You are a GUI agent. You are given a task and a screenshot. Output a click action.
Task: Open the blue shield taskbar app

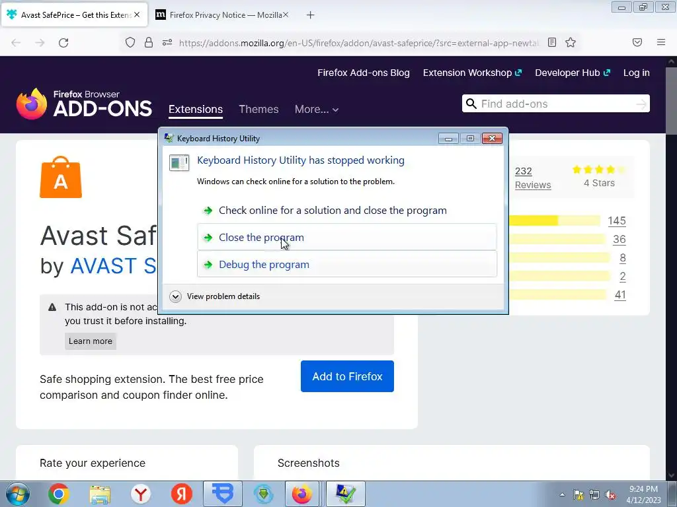(x=223, y=494)
